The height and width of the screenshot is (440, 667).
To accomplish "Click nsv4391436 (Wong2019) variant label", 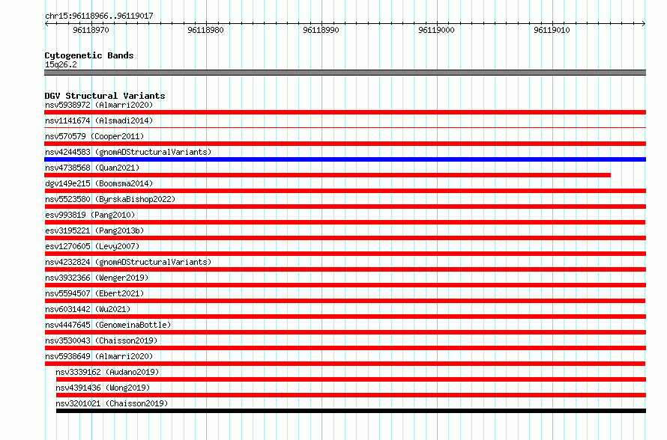I will pos(103,388).
